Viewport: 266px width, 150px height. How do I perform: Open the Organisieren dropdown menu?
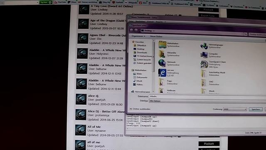[x=138, y=36]
